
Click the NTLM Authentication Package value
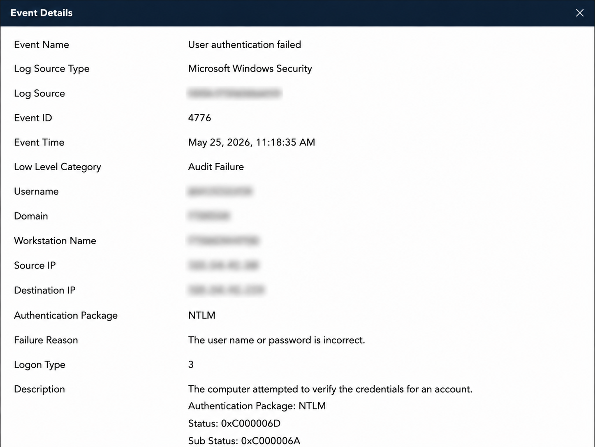[x=202, y=315]
